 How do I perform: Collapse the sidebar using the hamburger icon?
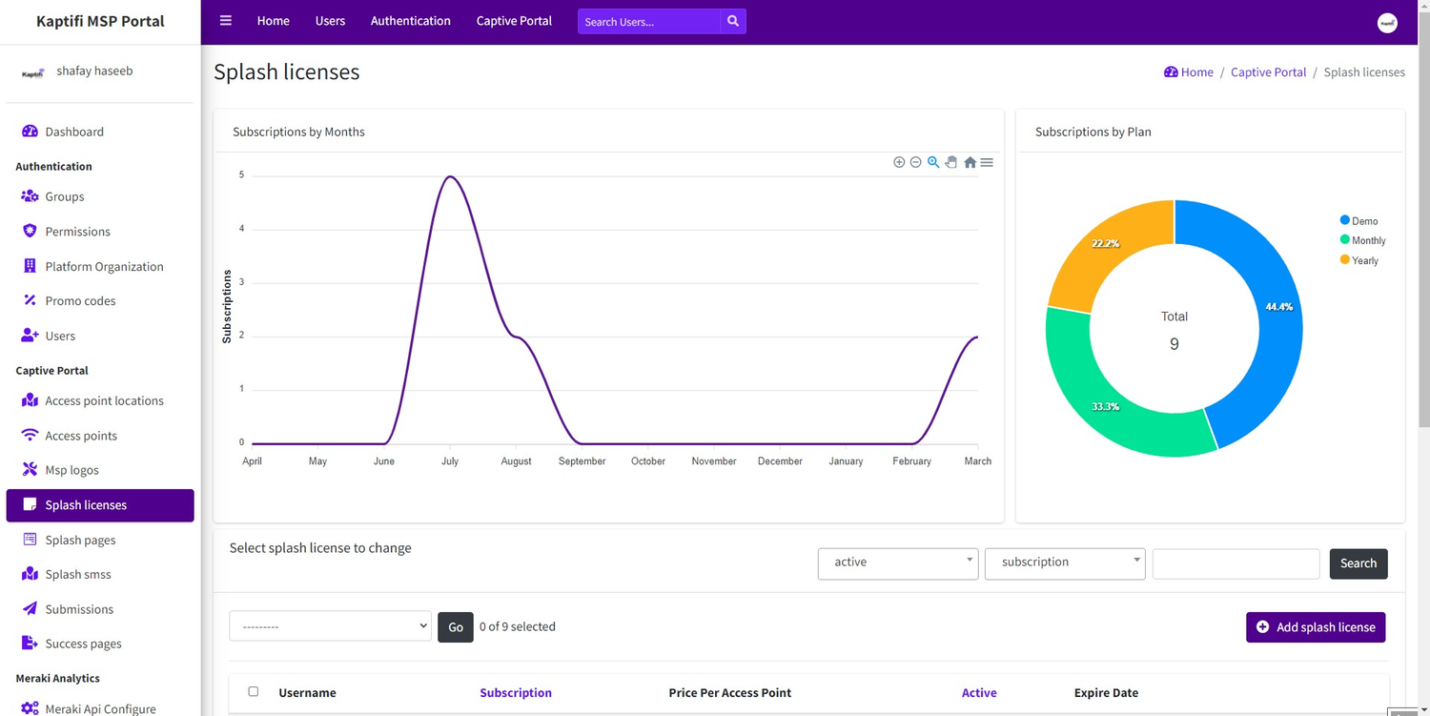tap(225, 20)
